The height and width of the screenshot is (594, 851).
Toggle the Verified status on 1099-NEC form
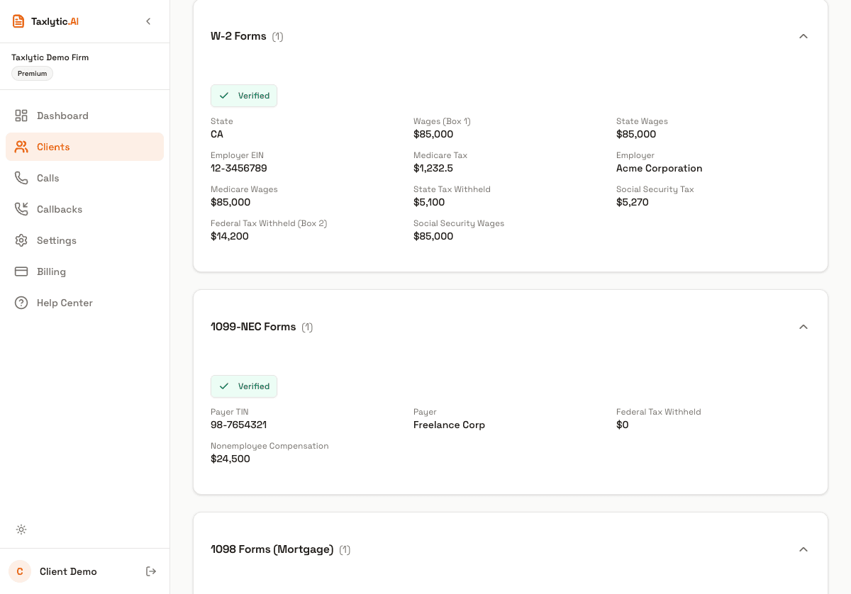point(244,386)
